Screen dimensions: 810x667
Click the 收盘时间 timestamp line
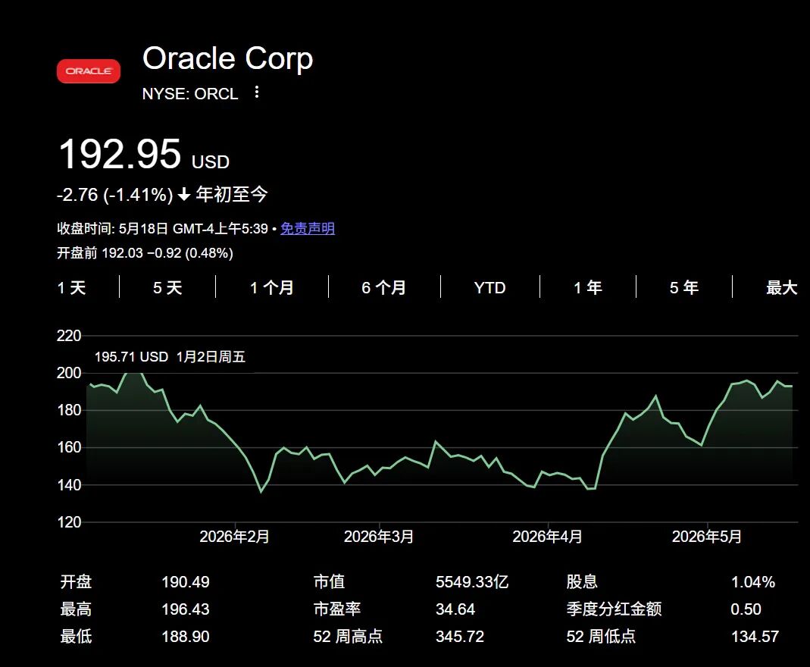(162, 228)
